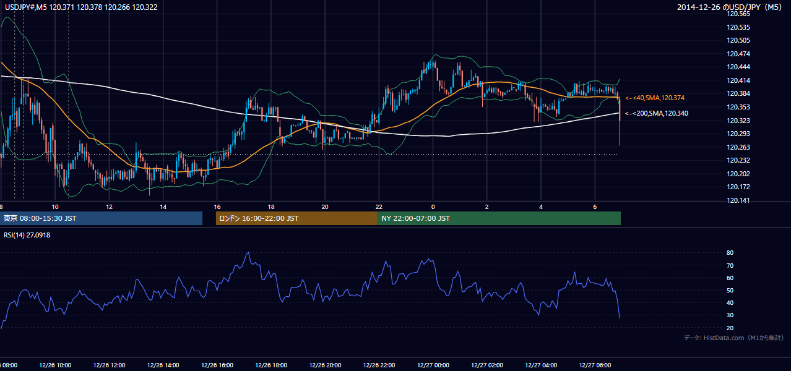Click the 12/26 22:00 time axis label
Screen dimensions: 791x371
[379, 365]
